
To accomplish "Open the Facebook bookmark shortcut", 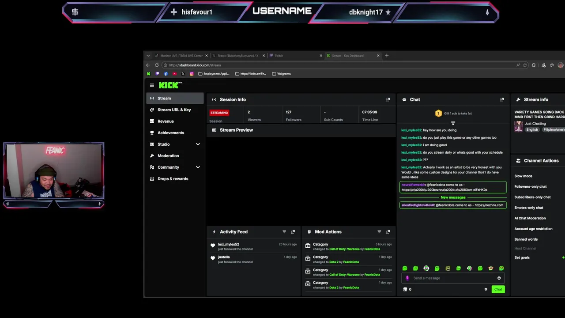I will tap(166, 74).
